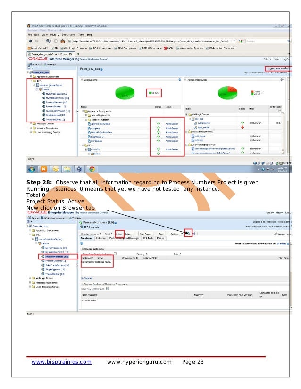This screenshot has width=301, height=389.
Task: Select ProcessNumbers [1.0] in lower tree
Action: [x=57, y=256]
